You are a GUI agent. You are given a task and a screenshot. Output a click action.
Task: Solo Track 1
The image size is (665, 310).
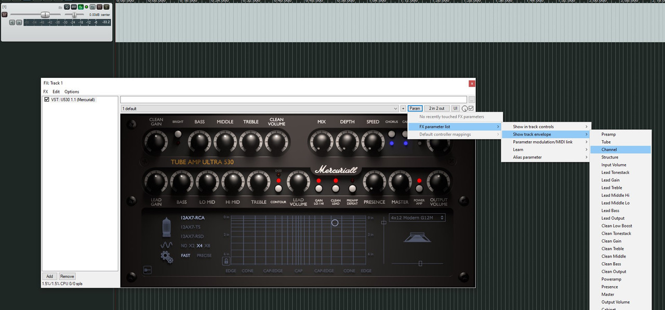pos(106,7)
